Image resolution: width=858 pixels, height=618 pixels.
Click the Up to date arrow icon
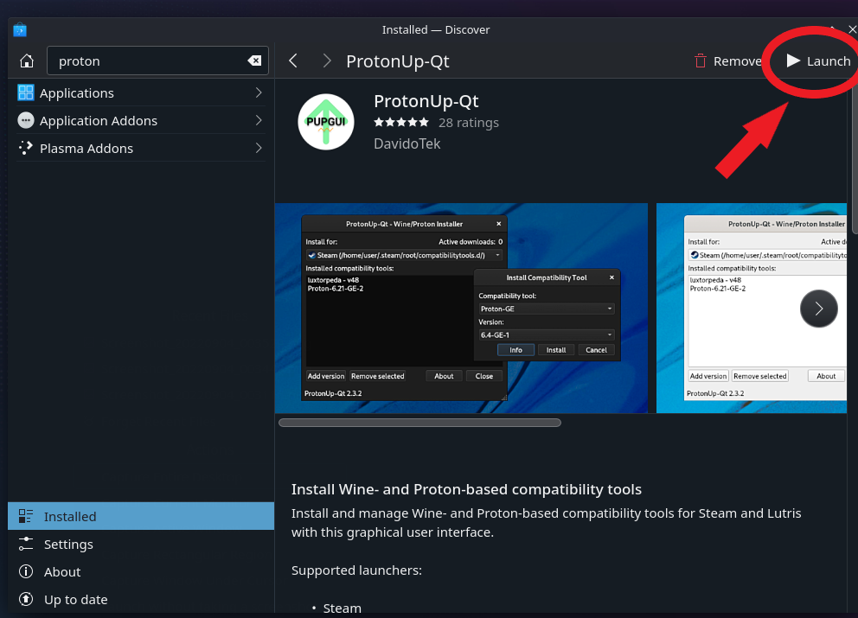[x=26, y=599]
